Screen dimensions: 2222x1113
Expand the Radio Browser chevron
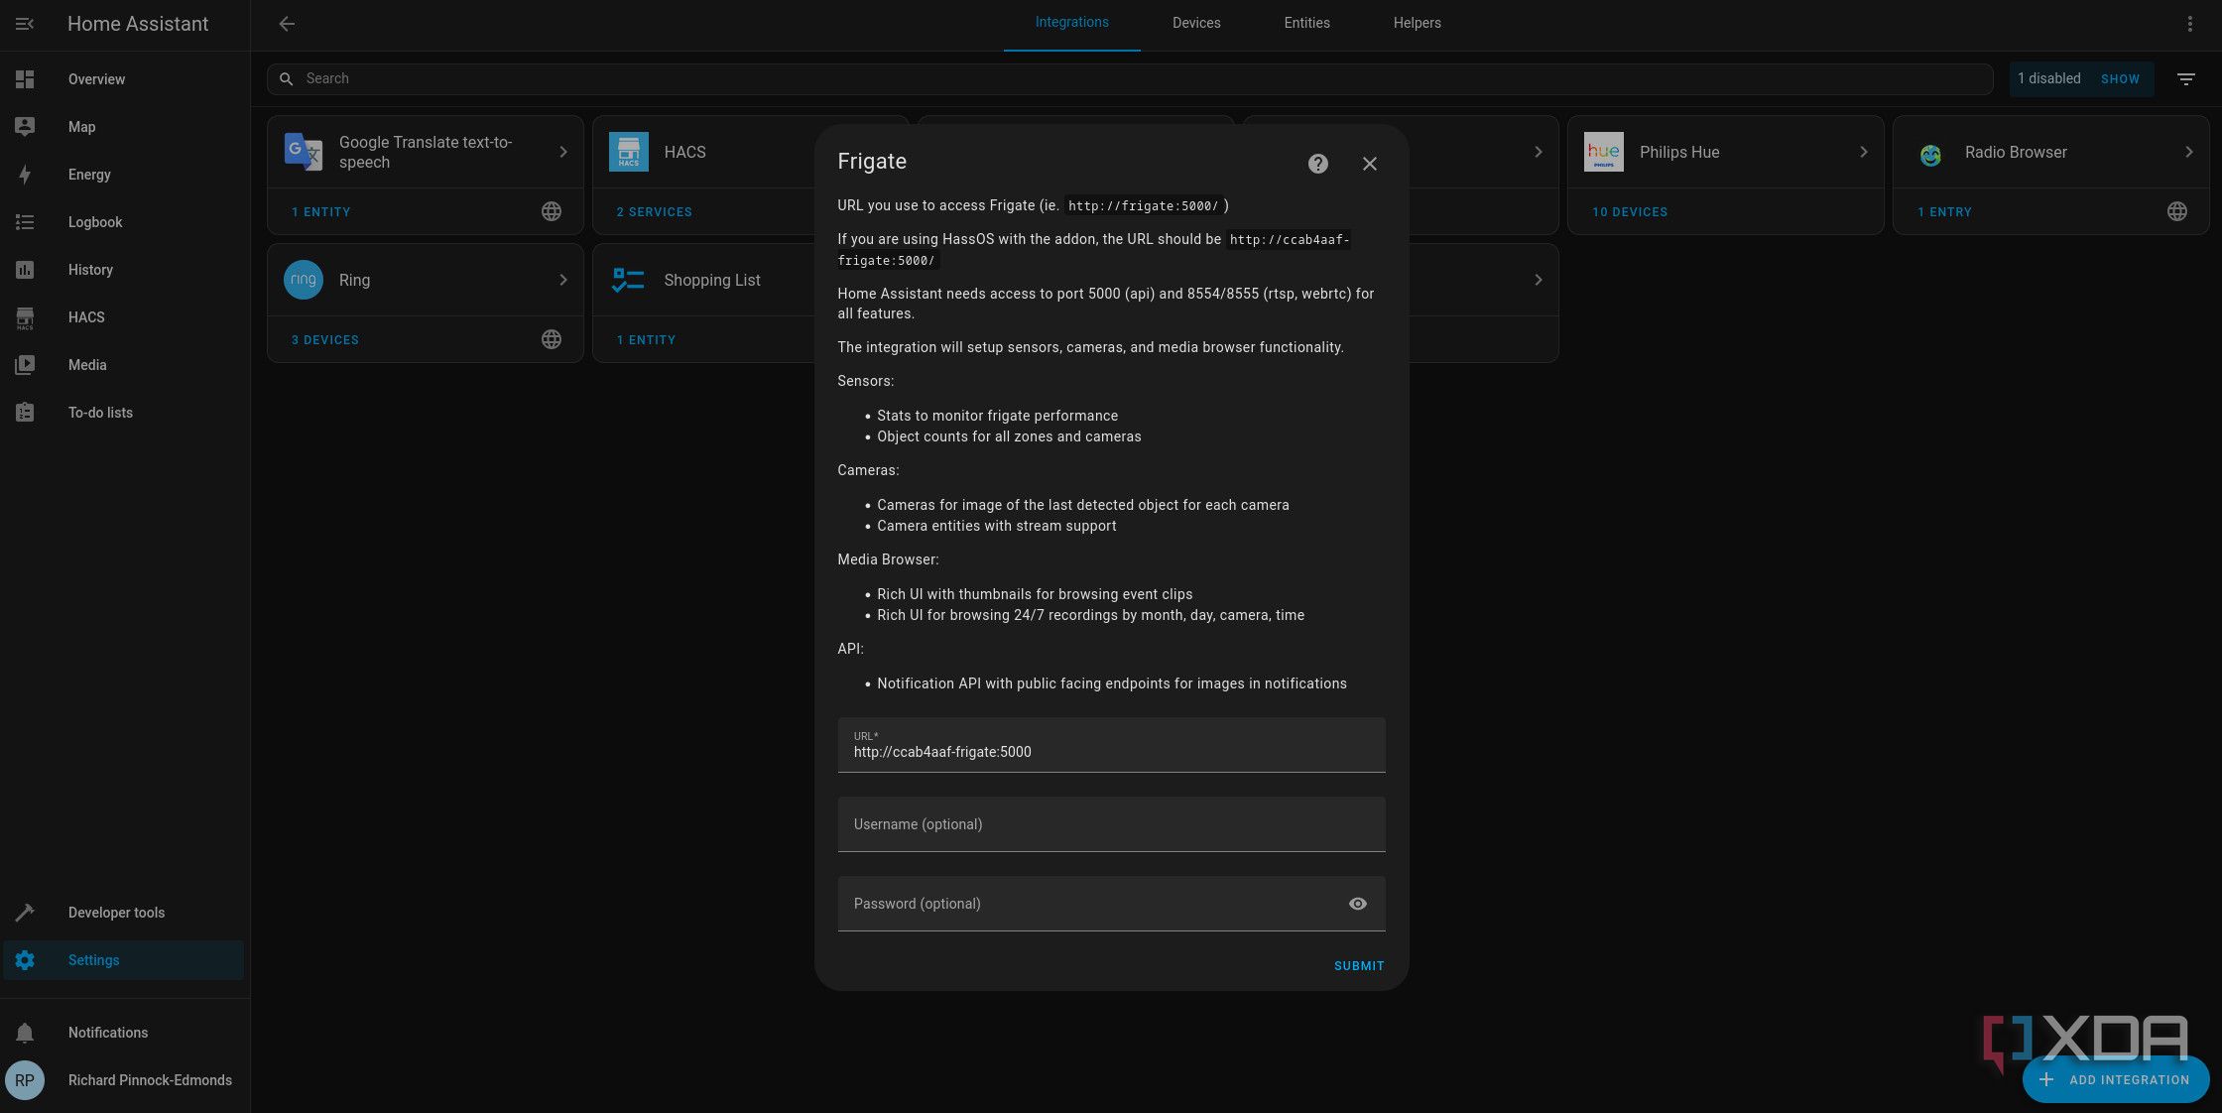pos(2188,152)
